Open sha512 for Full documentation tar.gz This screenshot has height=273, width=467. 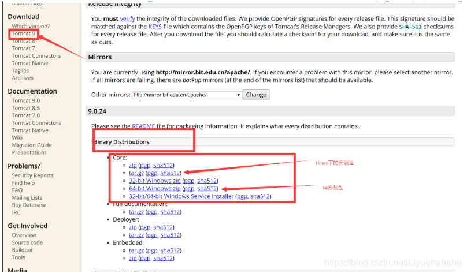(170, 211)
